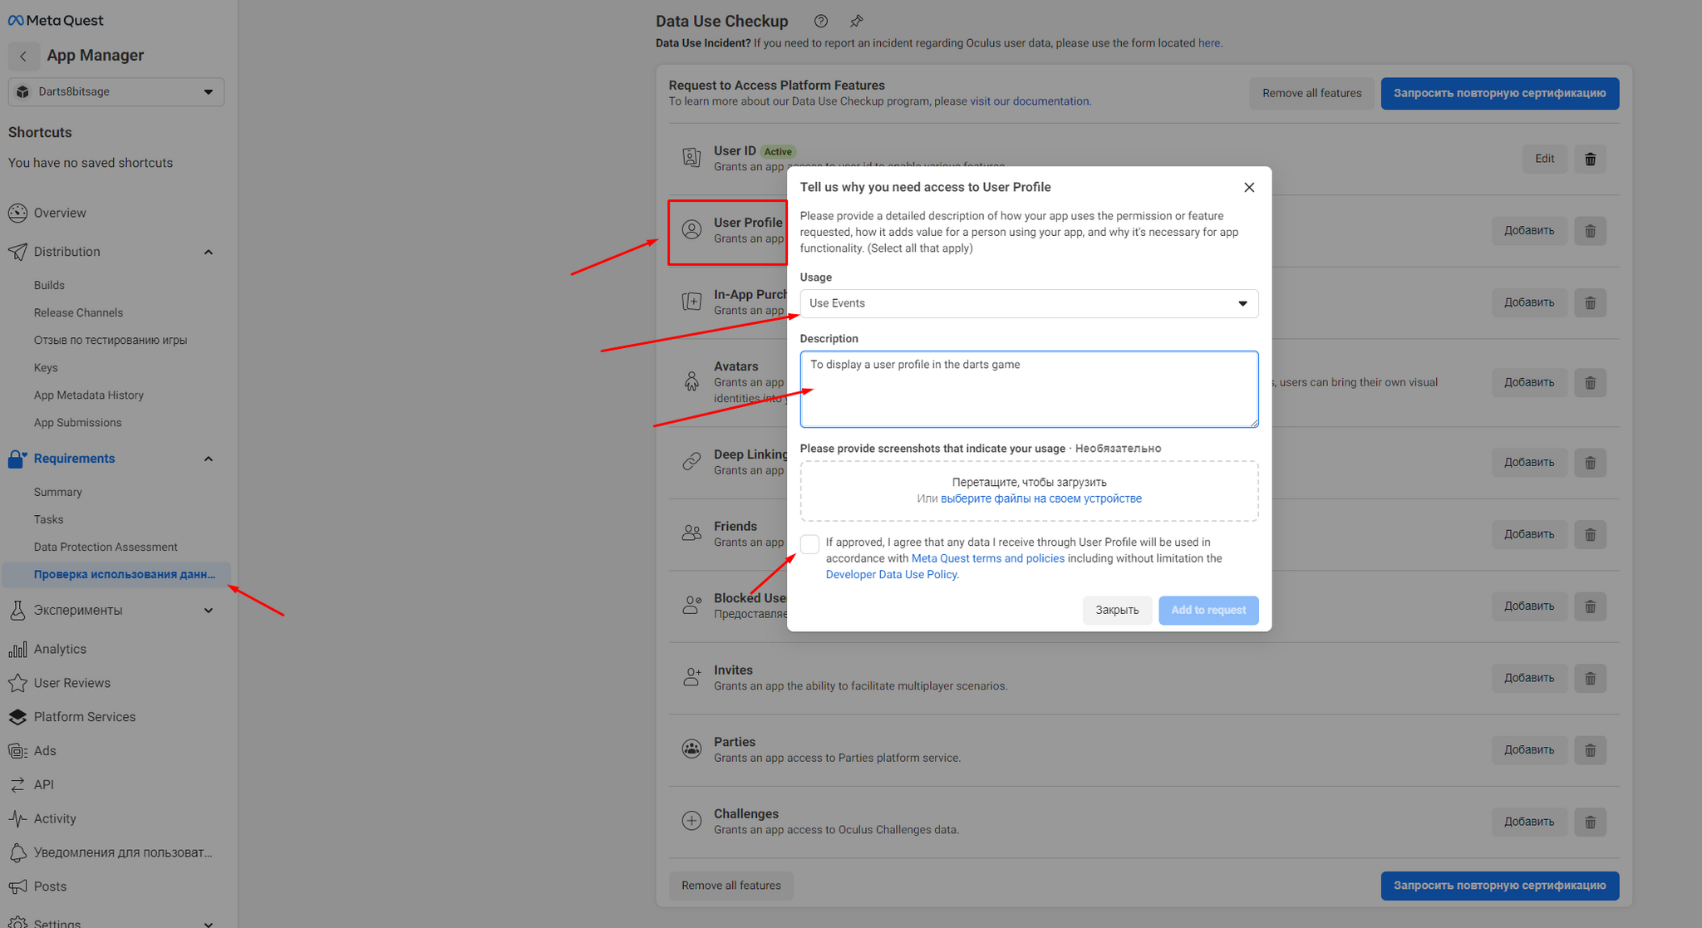Open App Metadata History

(x=89, y=395)
